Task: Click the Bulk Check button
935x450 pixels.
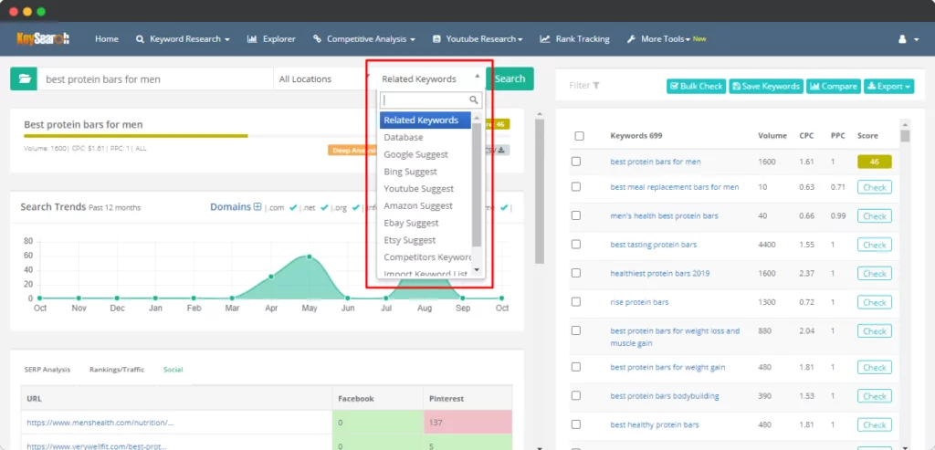Action: [x=696, y=87]
